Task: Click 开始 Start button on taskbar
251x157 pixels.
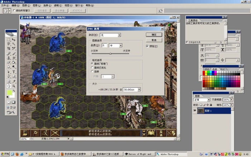Action: 5,154
